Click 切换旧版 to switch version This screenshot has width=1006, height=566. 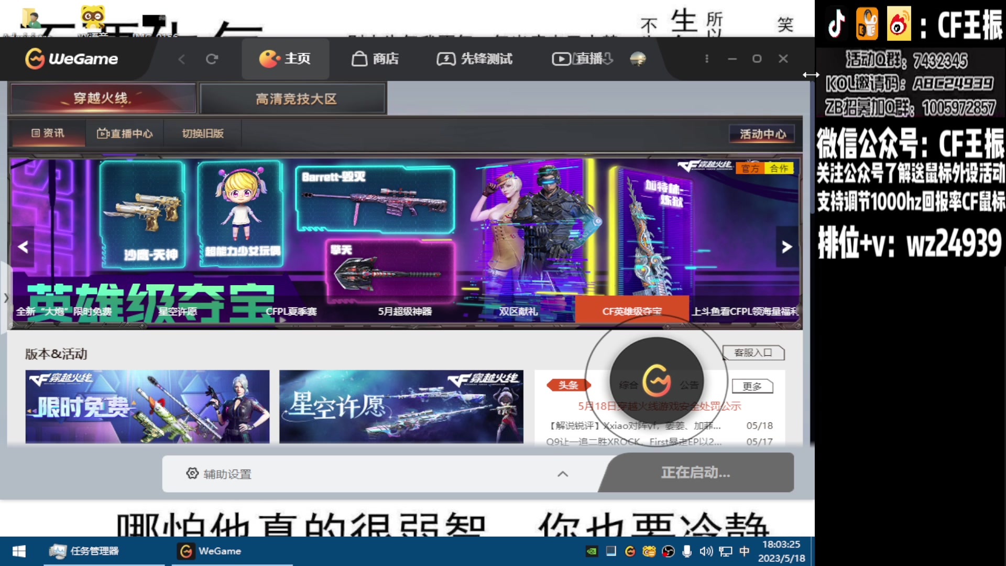click(203, 133)
